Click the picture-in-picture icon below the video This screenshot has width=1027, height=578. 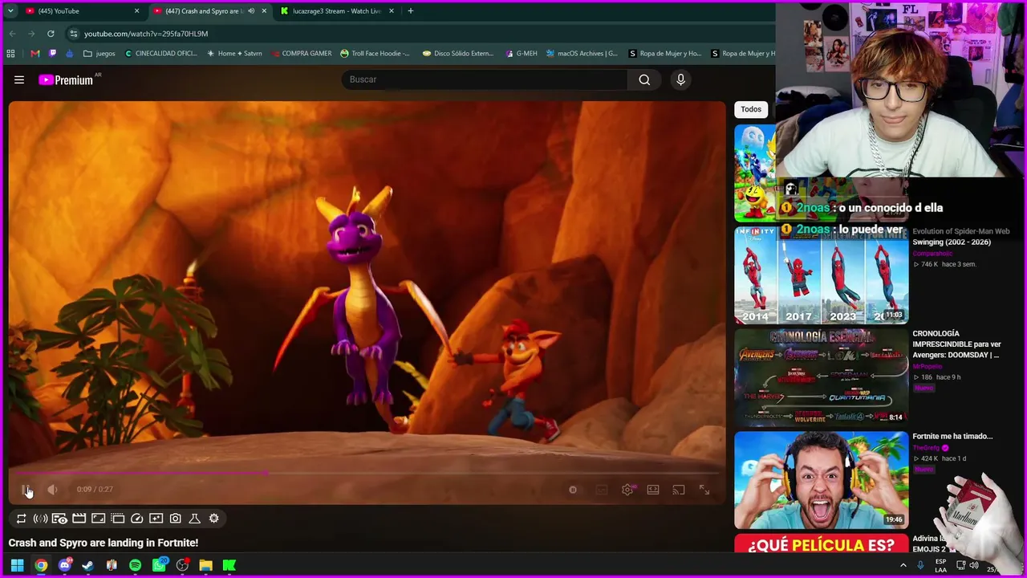[x=98, y=519]
